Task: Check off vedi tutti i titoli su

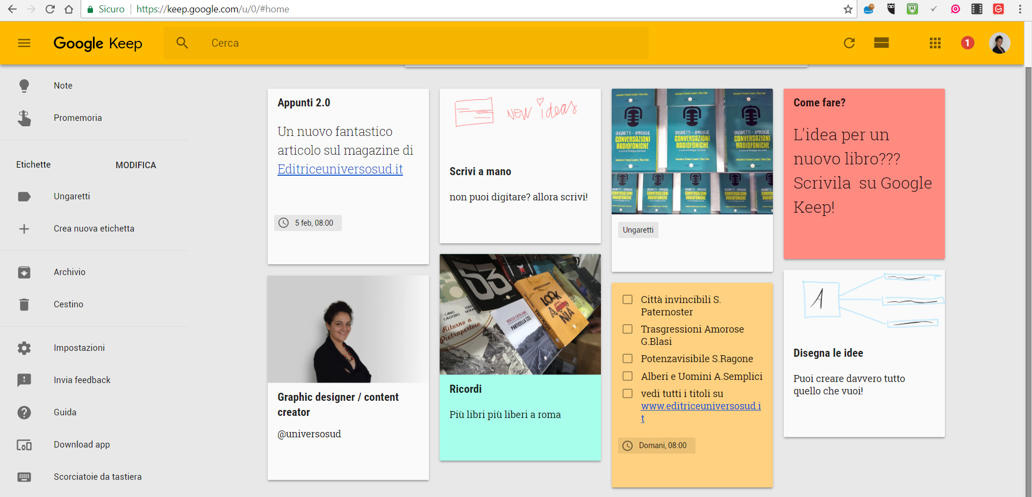Action: (627, 393)
